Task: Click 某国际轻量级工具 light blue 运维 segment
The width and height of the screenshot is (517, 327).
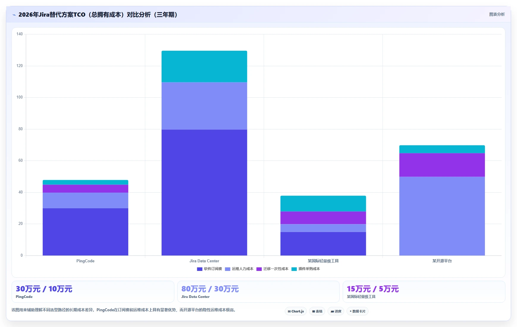Action: point(323,228)
